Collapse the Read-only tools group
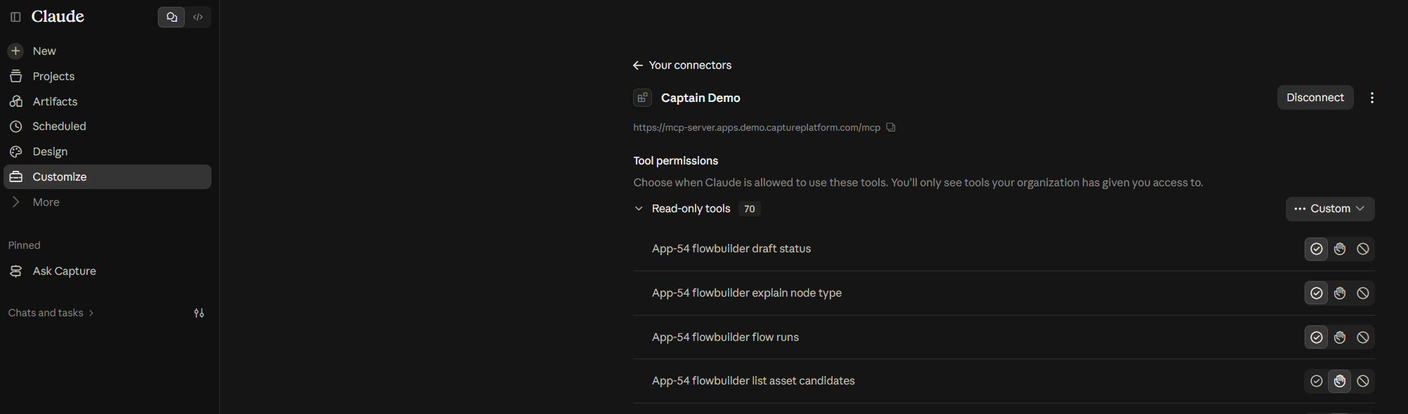 (639, 209)
